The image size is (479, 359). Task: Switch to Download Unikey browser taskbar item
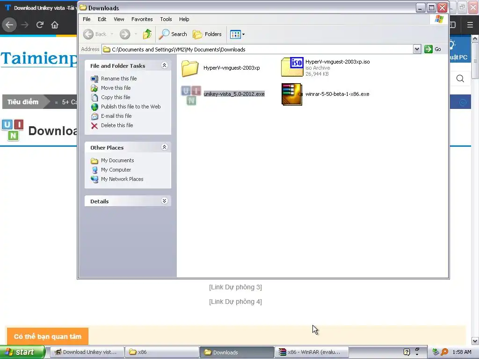point(87,352)
